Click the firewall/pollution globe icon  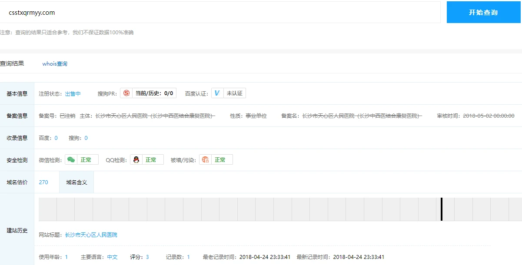pos(205,159)
